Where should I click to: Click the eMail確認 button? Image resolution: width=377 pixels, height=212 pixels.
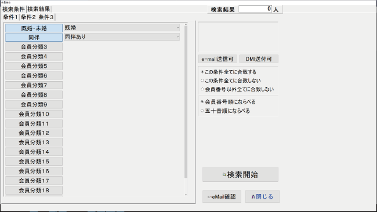click(222, 196)
